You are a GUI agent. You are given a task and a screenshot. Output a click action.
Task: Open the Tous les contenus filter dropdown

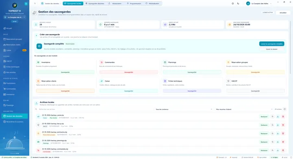[x=184, y=109]
